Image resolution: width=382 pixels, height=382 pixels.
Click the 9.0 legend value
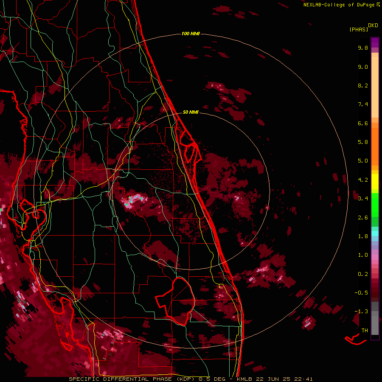363,67
